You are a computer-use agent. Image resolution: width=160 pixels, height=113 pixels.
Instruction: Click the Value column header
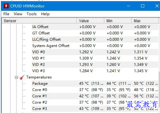91,21
